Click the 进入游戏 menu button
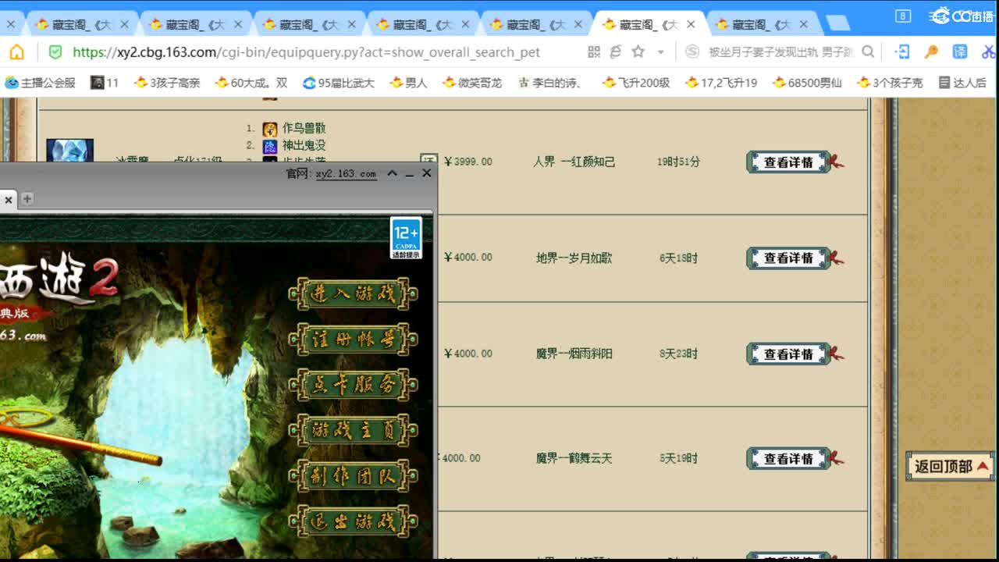Screen dimensions: 999x562 point(354,294)
